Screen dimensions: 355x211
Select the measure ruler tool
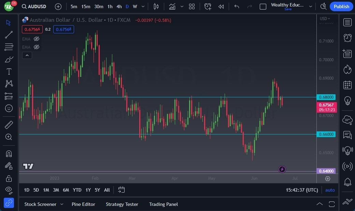pos(9,125)
